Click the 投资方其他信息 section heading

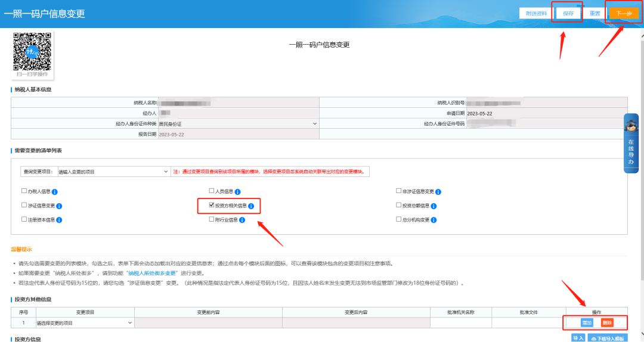pyautogui.click(x=33, y=299)
